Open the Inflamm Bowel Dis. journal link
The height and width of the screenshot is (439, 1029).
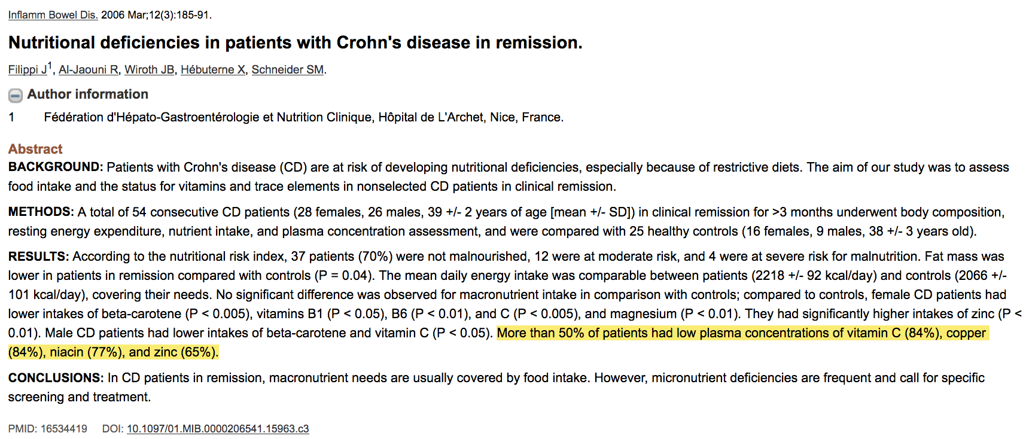[53, 15]
